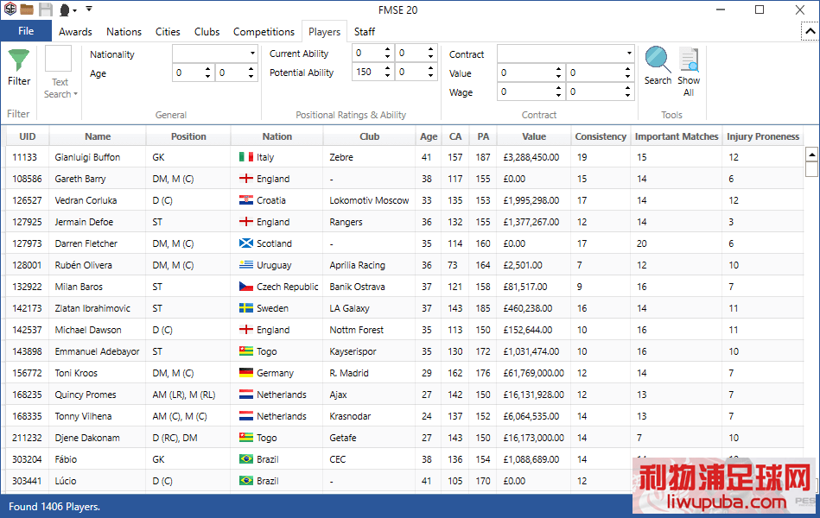Sort by the Consistency column header

click(601, 136)
